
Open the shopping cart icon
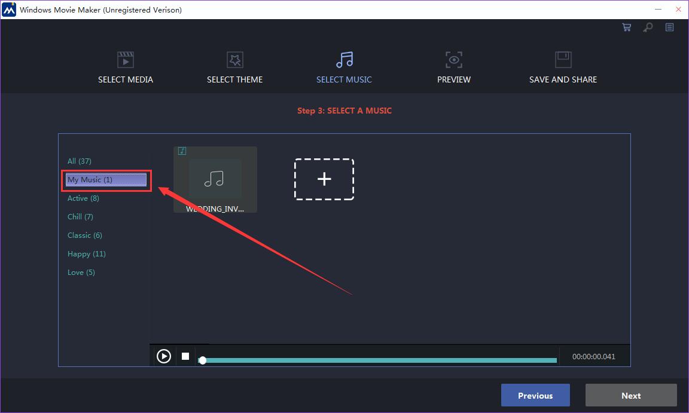[x=627, y=27]
